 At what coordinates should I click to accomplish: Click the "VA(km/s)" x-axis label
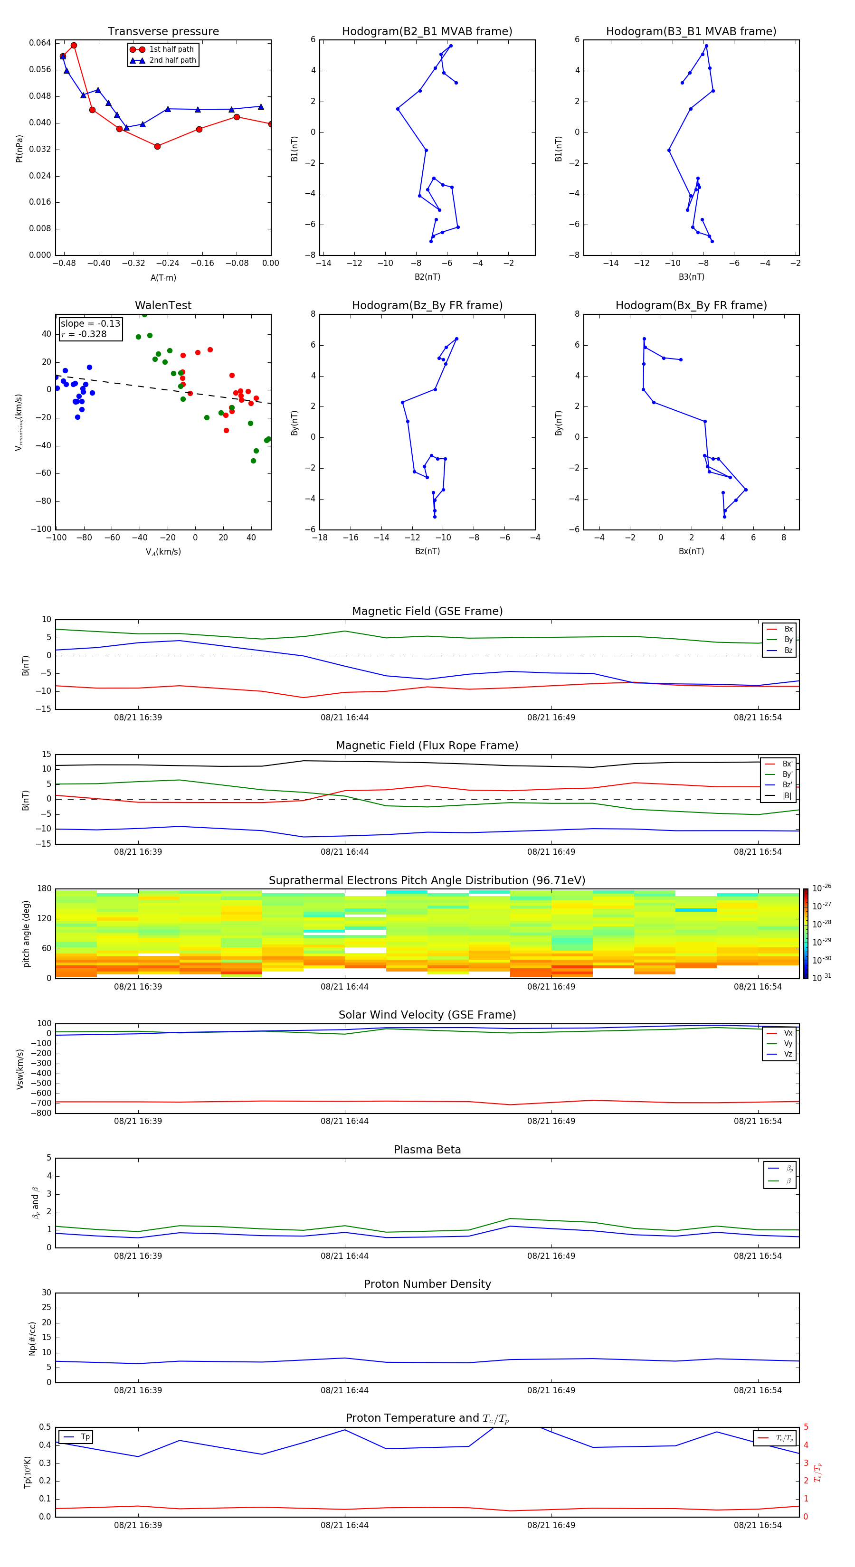(163, 552)
